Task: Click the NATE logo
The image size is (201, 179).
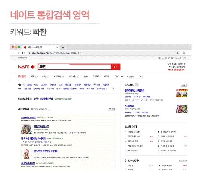Action: coord(26,67)
